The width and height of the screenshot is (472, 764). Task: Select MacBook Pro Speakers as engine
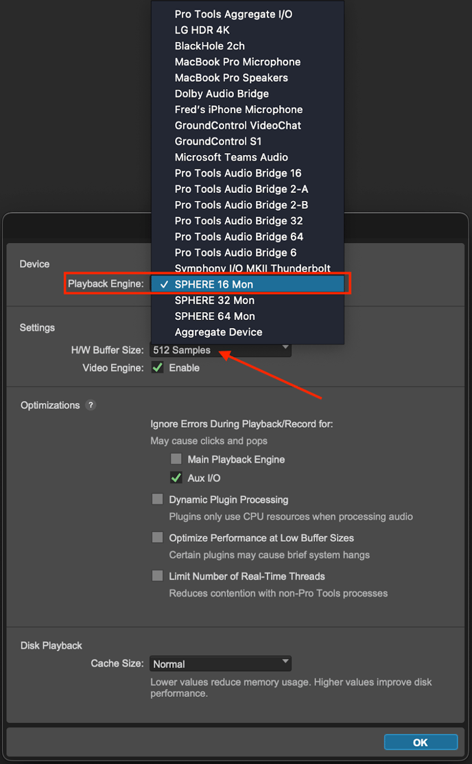231,78
